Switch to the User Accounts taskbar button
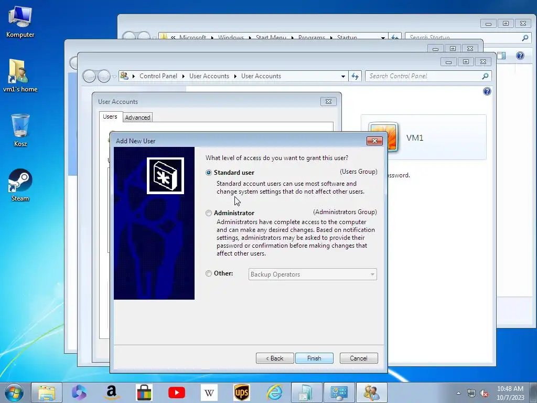The height and width of the screenshot is (403, 537). coord(372,393)
